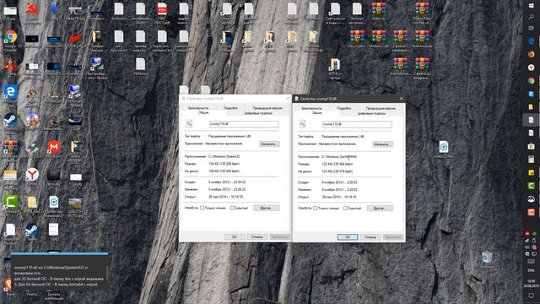Open 'Подробно' tab in left properties window

230,108
